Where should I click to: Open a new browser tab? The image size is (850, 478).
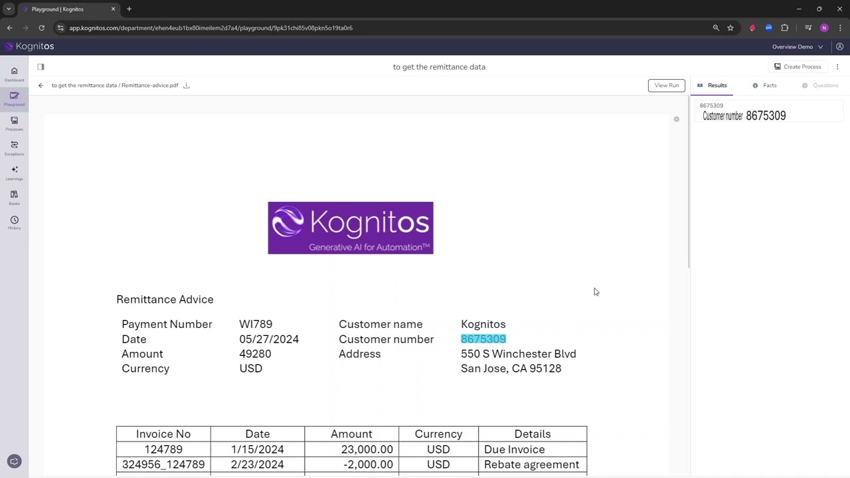129,9
